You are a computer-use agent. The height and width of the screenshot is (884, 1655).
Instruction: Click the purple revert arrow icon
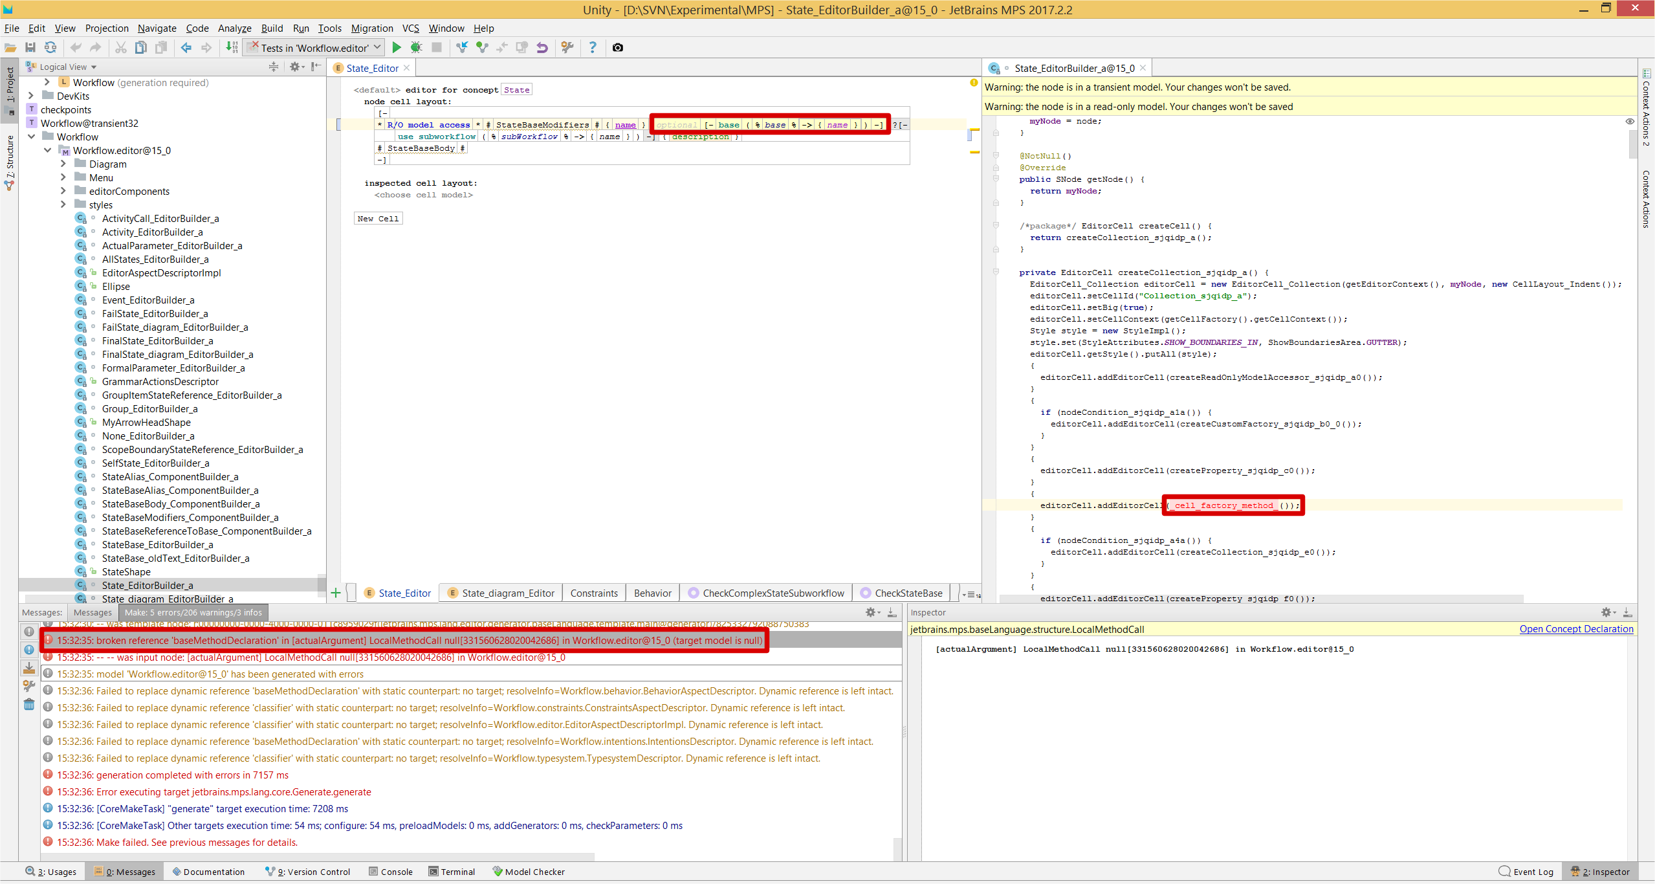[542, 47]
